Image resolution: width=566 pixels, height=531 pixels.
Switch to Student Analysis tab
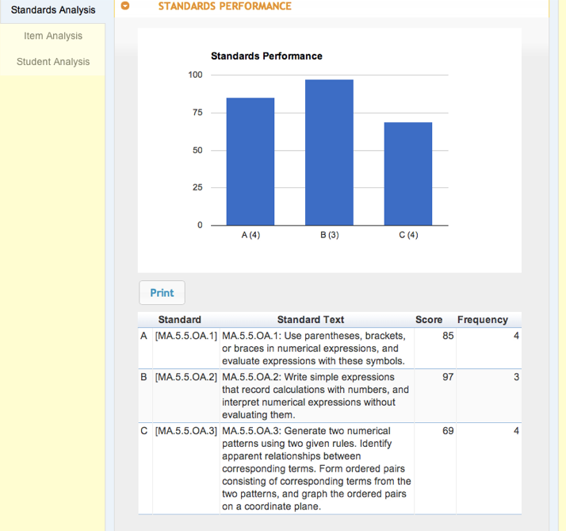click(x=53, y=62)
